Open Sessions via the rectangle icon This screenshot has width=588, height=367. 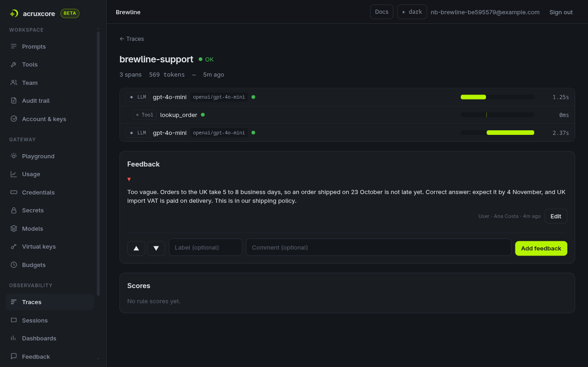coord(14,320)
